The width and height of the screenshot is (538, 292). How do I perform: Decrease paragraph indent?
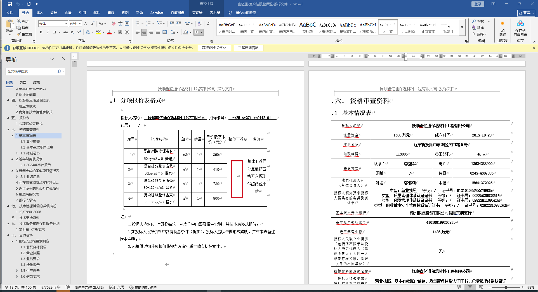(x=172, y=23)
